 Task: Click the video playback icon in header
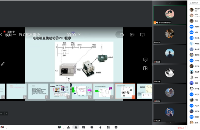(132, 35)
